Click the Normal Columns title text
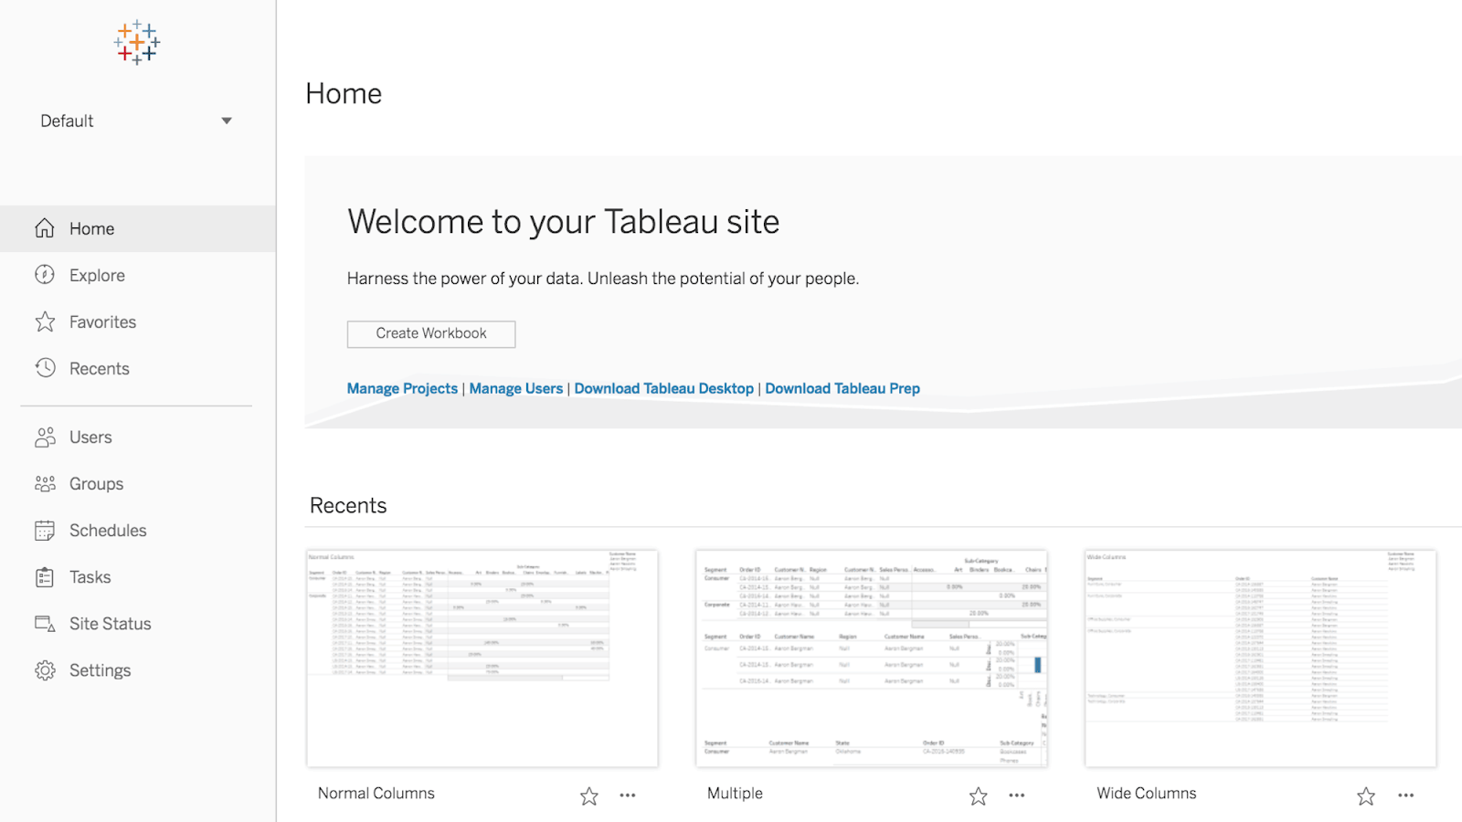This screenshot has width=1462, height=822. [376, 794]
